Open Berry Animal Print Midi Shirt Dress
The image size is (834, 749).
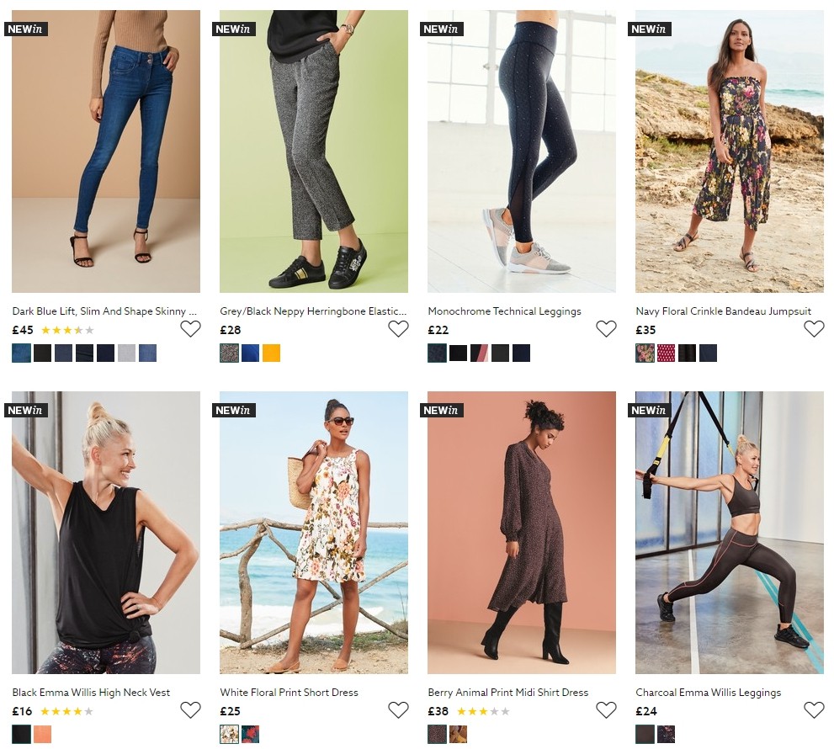pos(507,693)
